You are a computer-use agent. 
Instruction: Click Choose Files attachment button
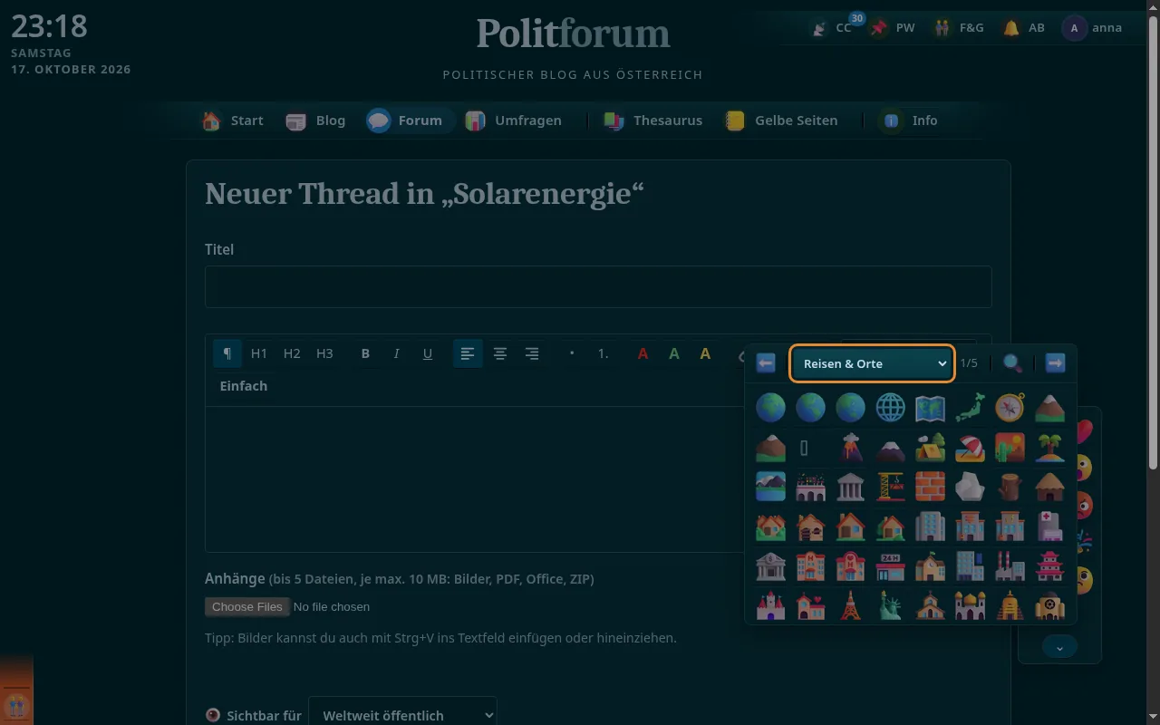click(x=247, y=607)
